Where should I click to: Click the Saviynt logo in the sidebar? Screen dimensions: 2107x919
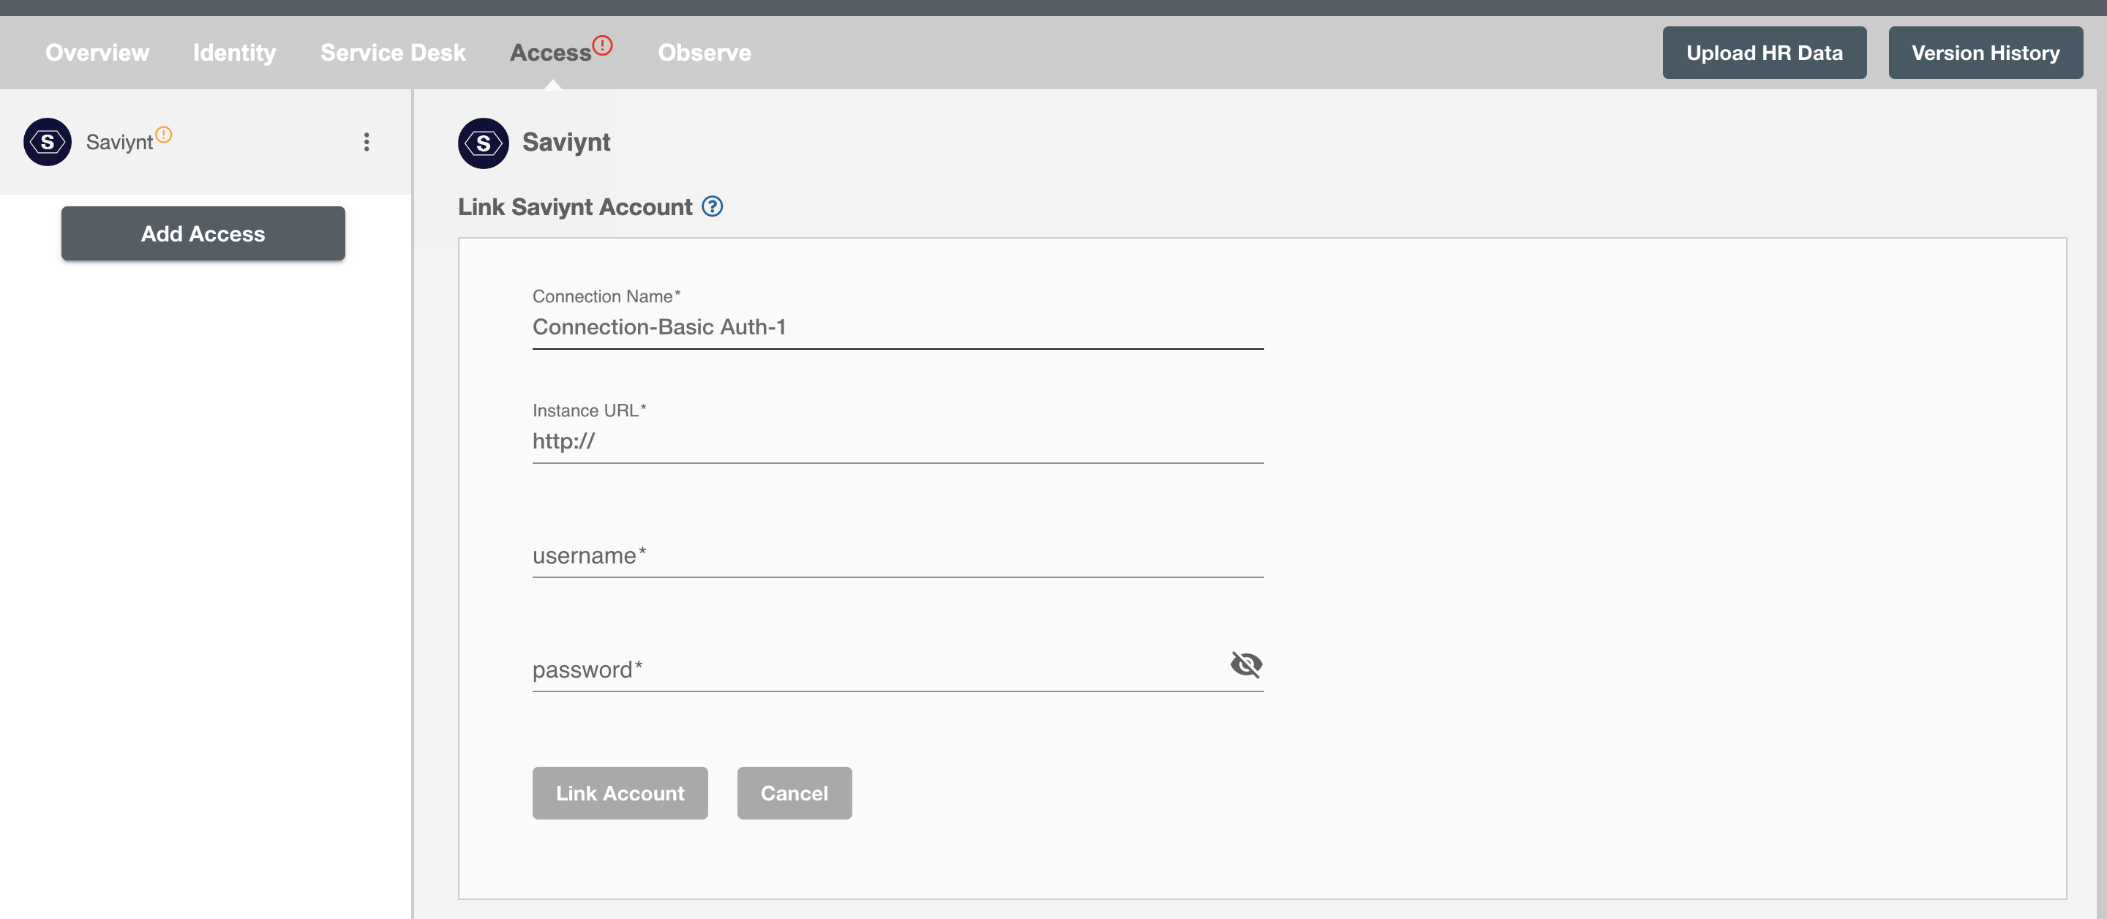[x=48, y=141]
